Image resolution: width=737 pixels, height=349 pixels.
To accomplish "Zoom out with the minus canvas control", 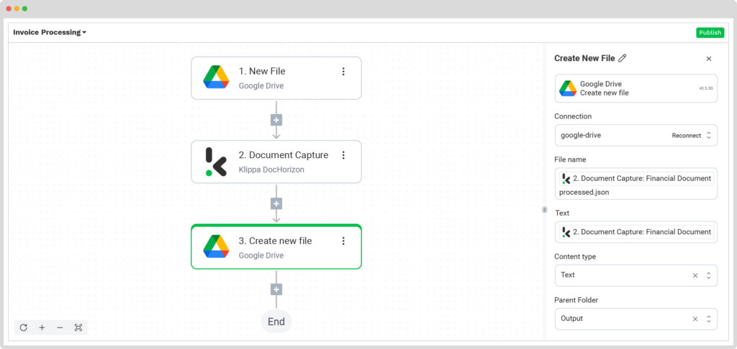I will (x=60, y=327).
